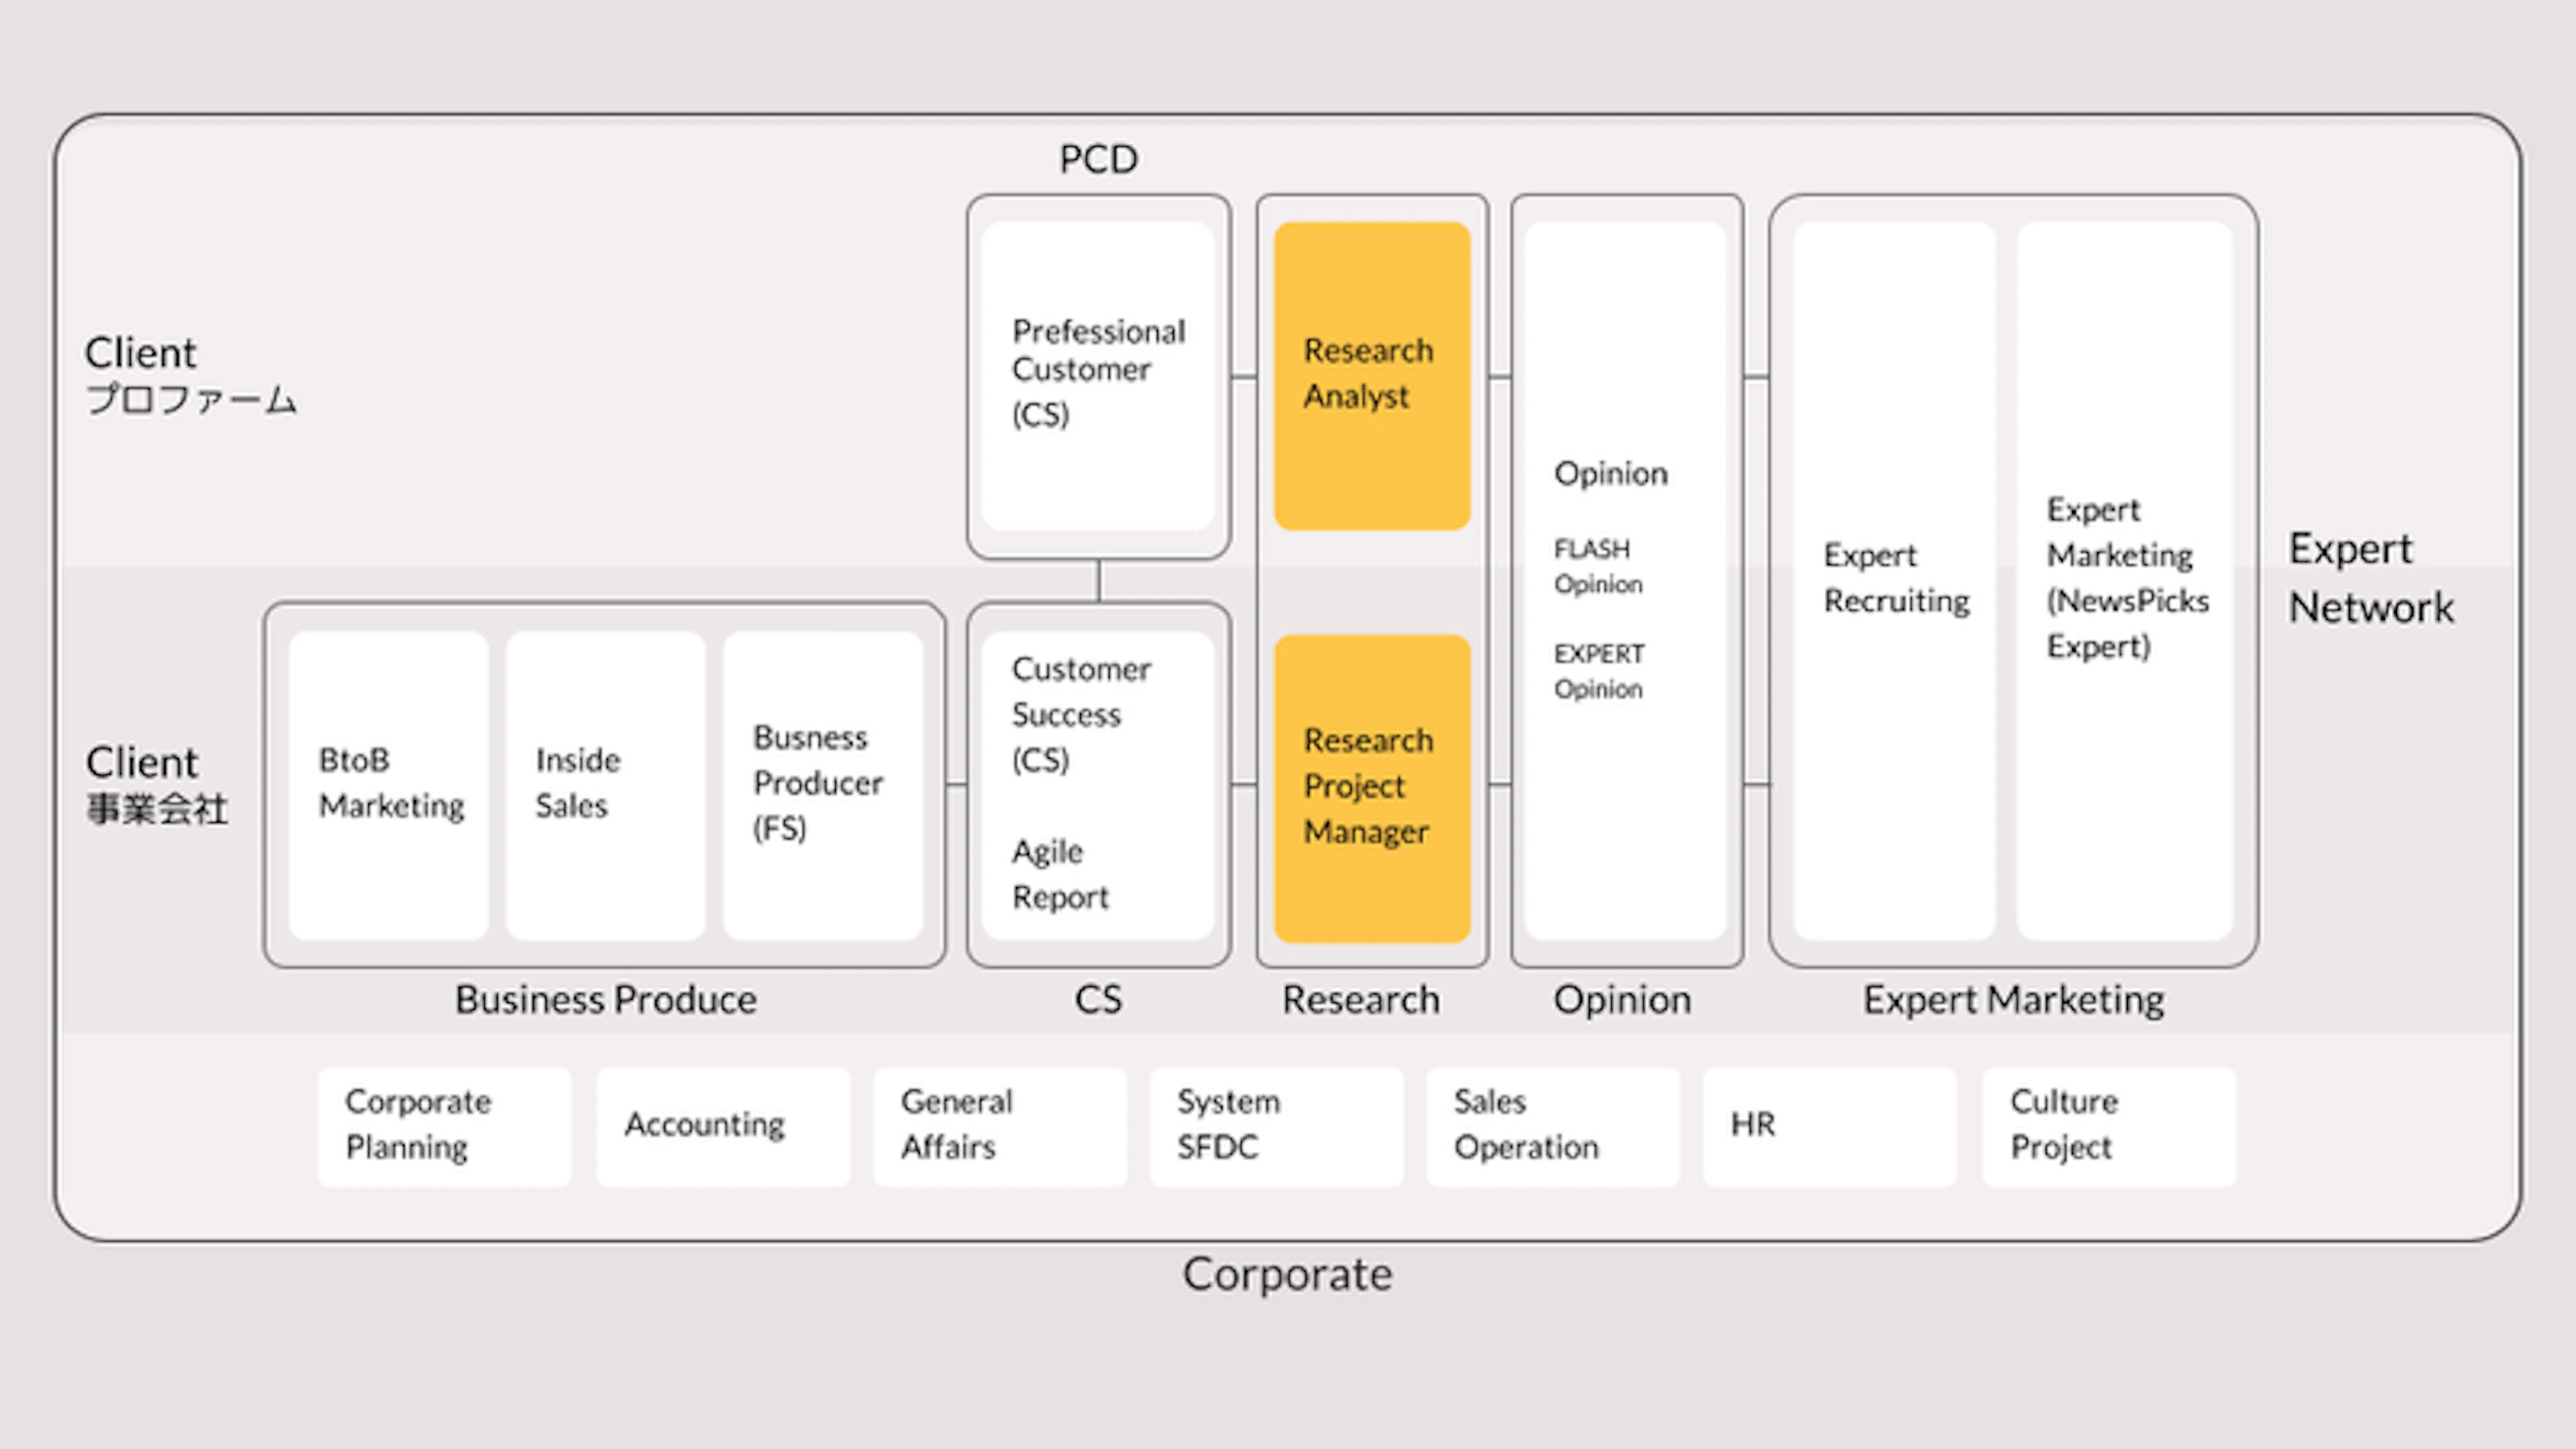Screen dimensions: 2576x1449
Task: Open the Culture Project box
Action: click(x=2109, y=1126)
